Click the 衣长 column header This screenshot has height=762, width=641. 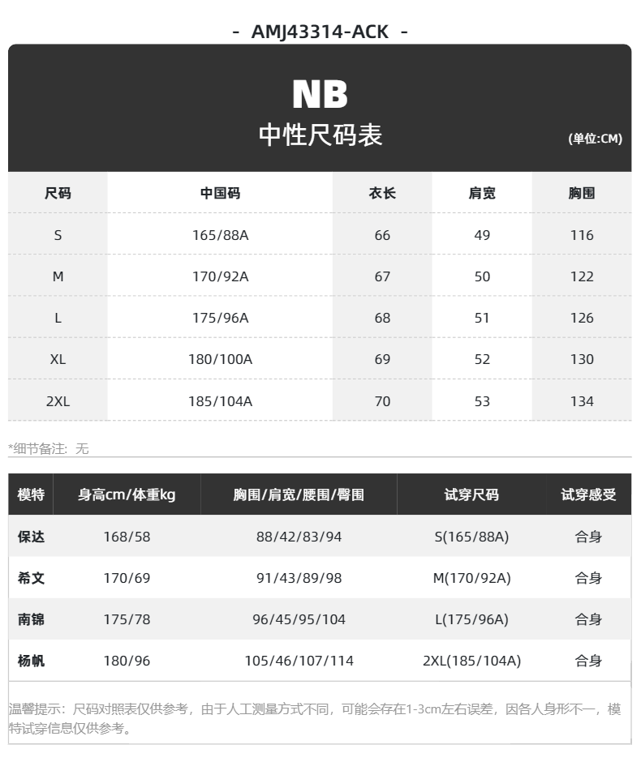[382, 193]
